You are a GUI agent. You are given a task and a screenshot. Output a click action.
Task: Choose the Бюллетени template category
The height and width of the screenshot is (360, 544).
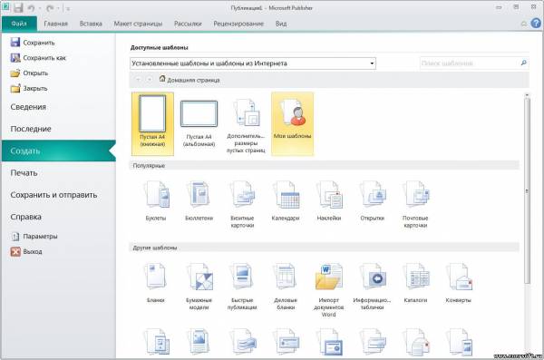[199, 201]
